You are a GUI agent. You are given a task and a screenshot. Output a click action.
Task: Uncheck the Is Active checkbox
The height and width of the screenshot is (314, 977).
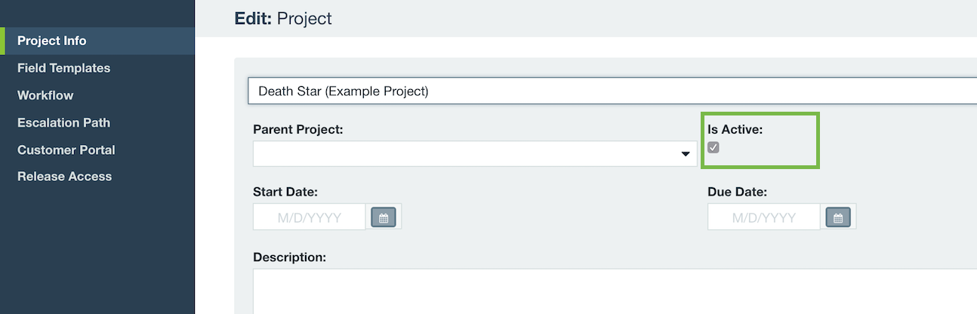click(713, 147)
